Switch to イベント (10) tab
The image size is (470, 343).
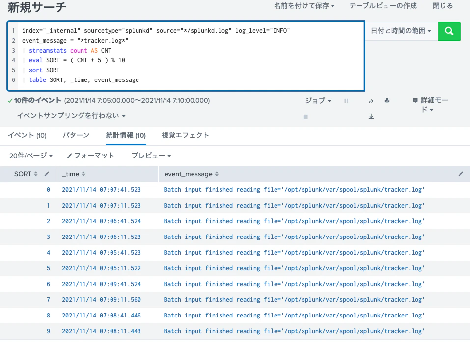[x=27, y=136]
